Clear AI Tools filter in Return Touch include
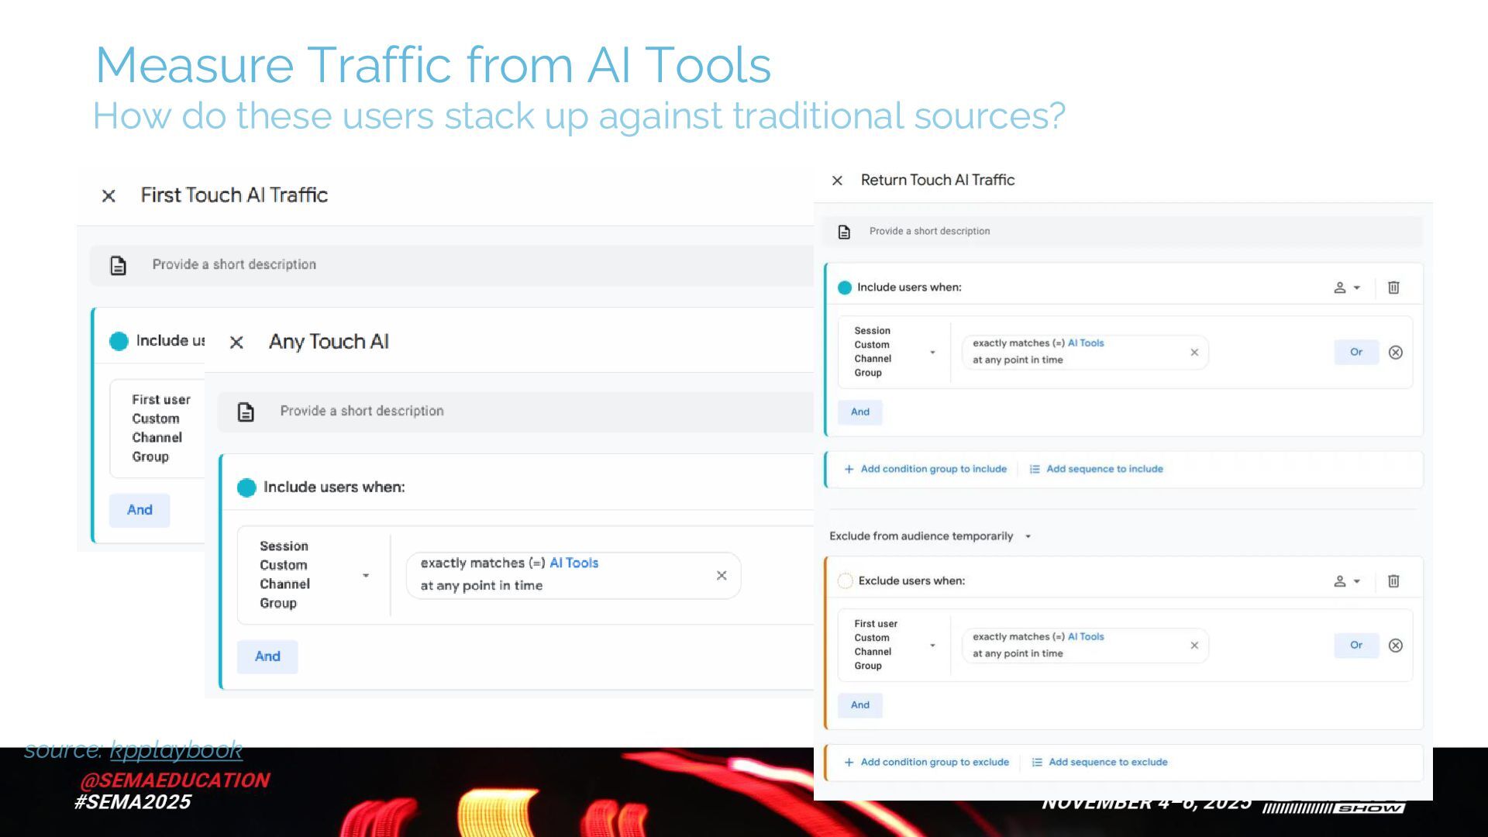 1193,353
